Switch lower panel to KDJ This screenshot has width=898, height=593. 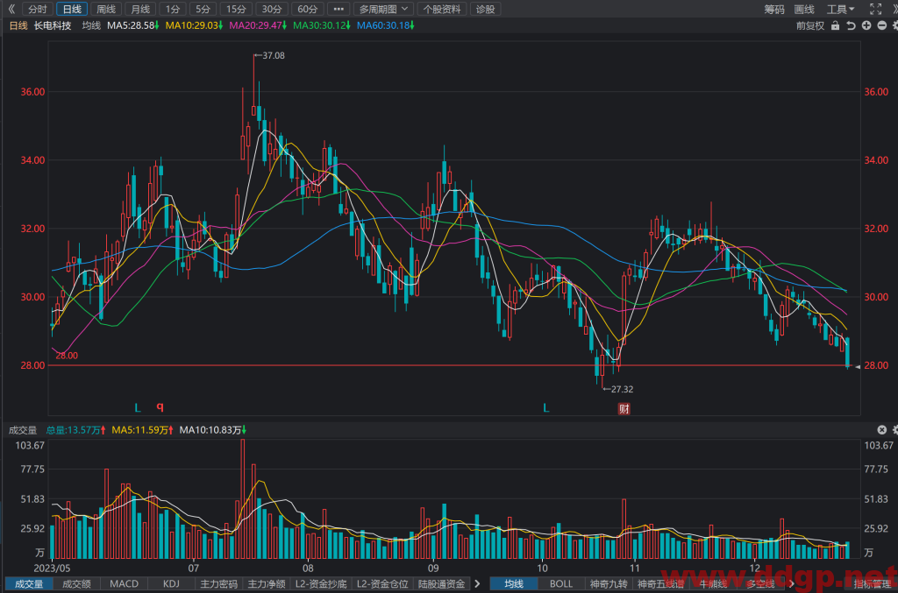tap(171, 584)
